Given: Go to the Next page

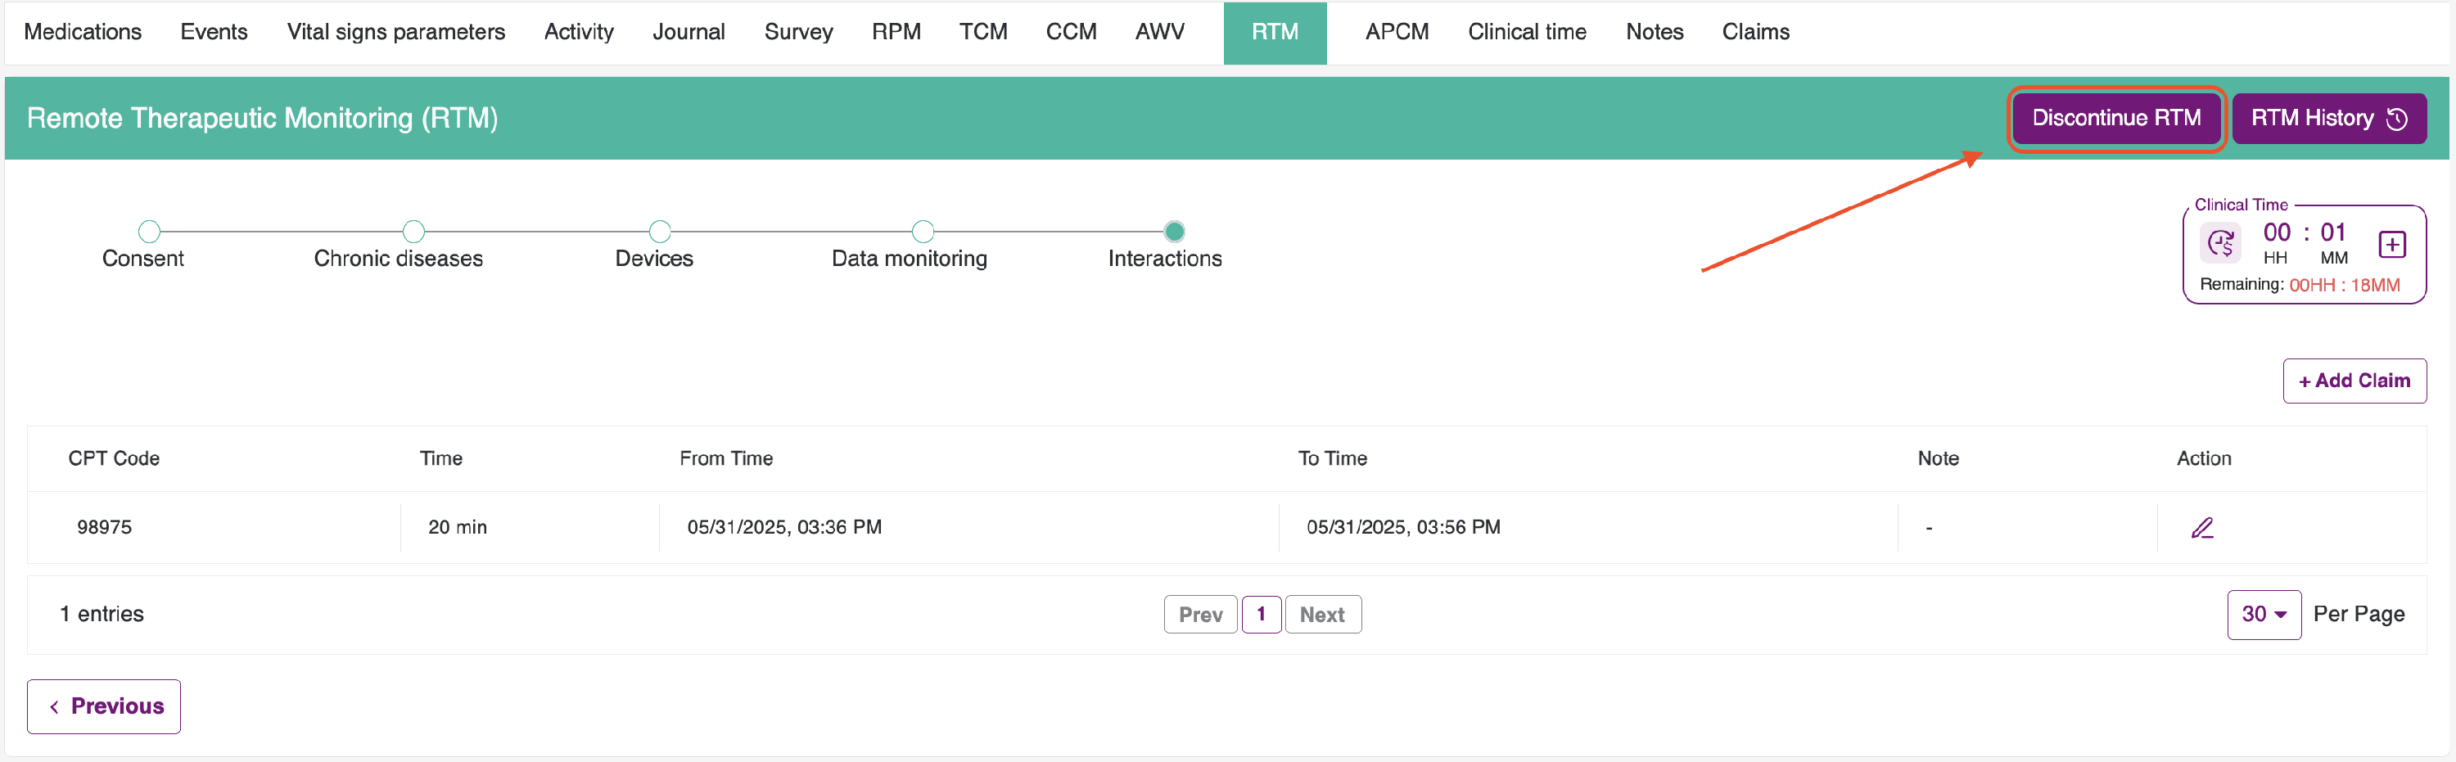Looking at the screenshot, I should click(x=1322, y=614).
